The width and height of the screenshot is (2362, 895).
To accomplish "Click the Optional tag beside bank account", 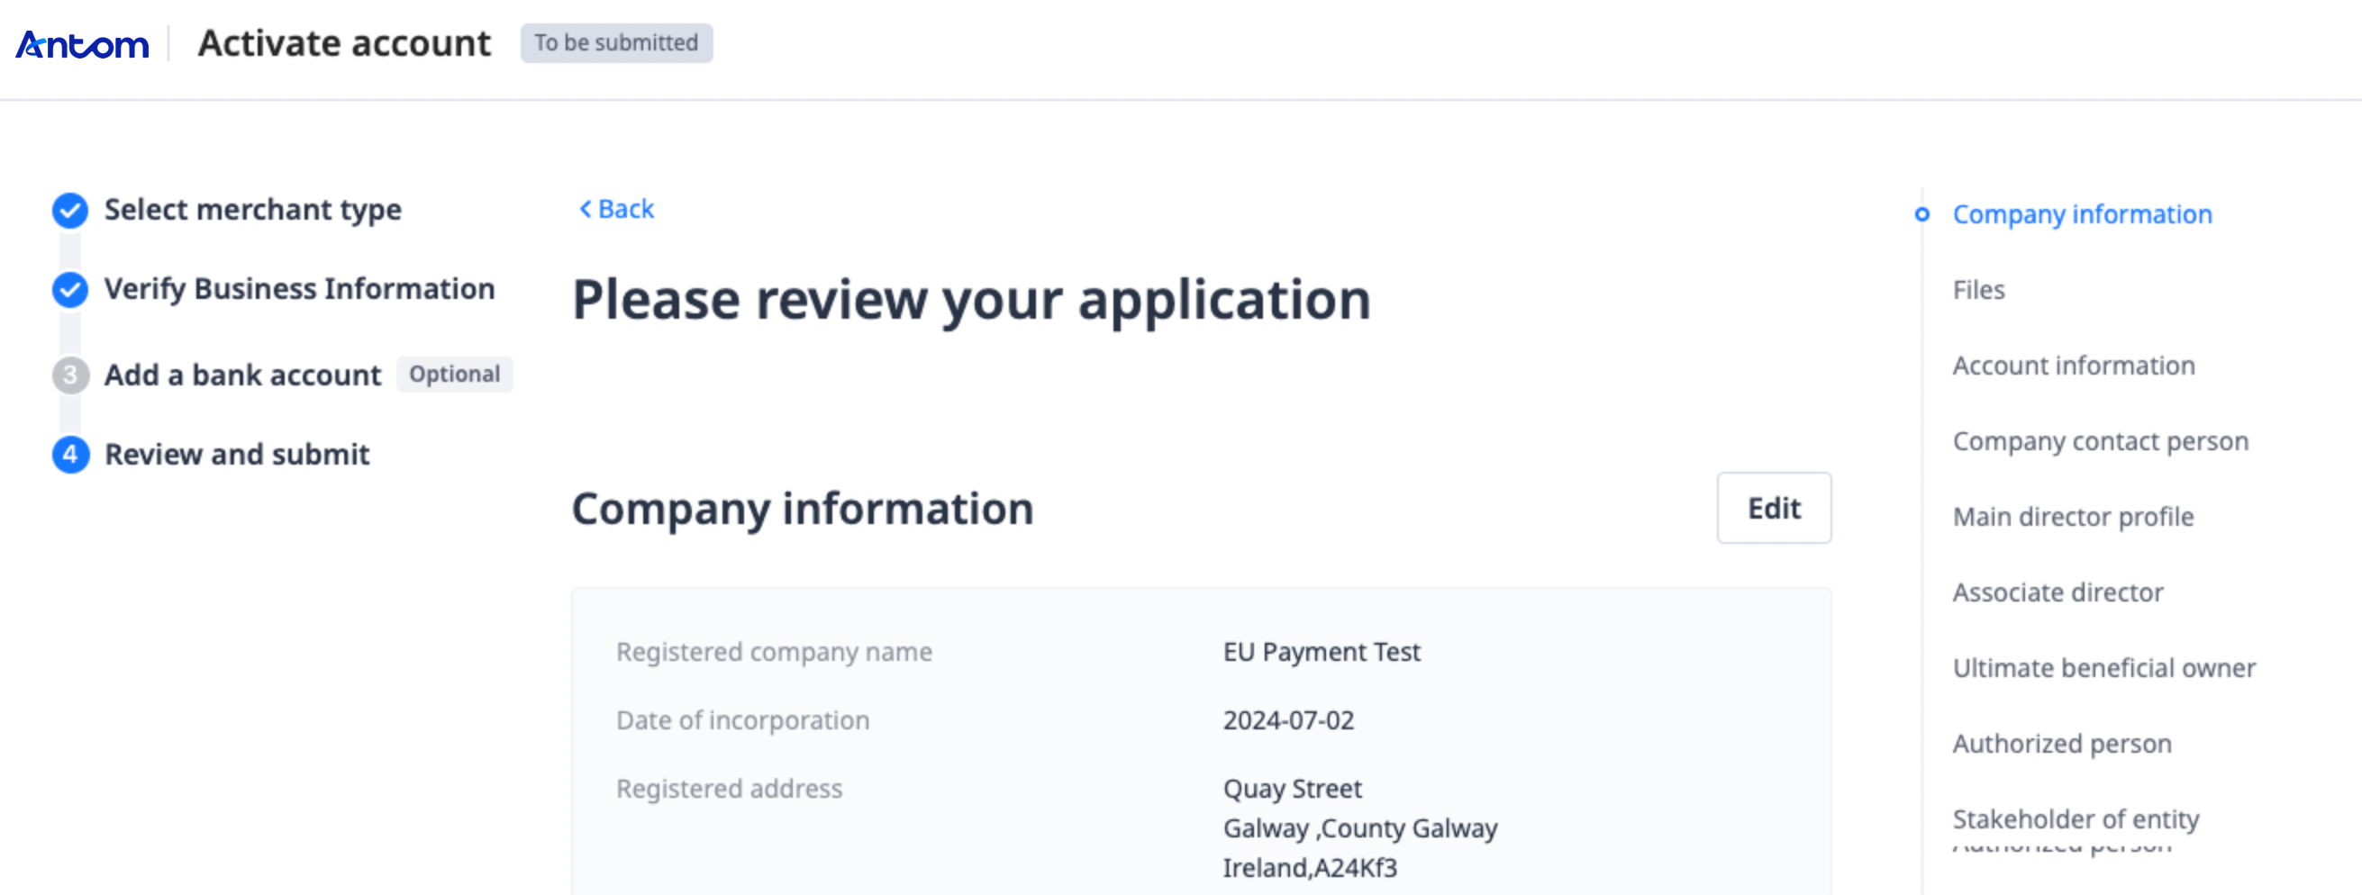I will (454, 375).
